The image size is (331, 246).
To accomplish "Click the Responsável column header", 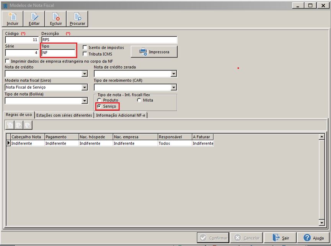I will [175, 137].
